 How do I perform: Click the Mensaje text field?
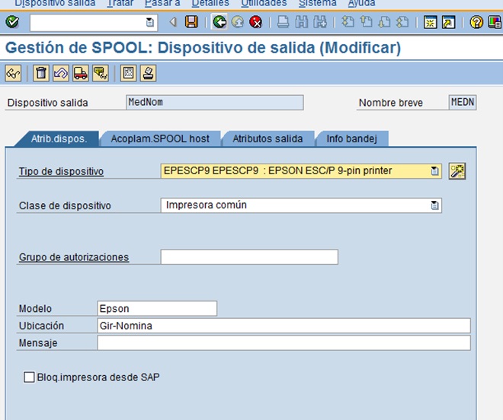click(284, 343)
